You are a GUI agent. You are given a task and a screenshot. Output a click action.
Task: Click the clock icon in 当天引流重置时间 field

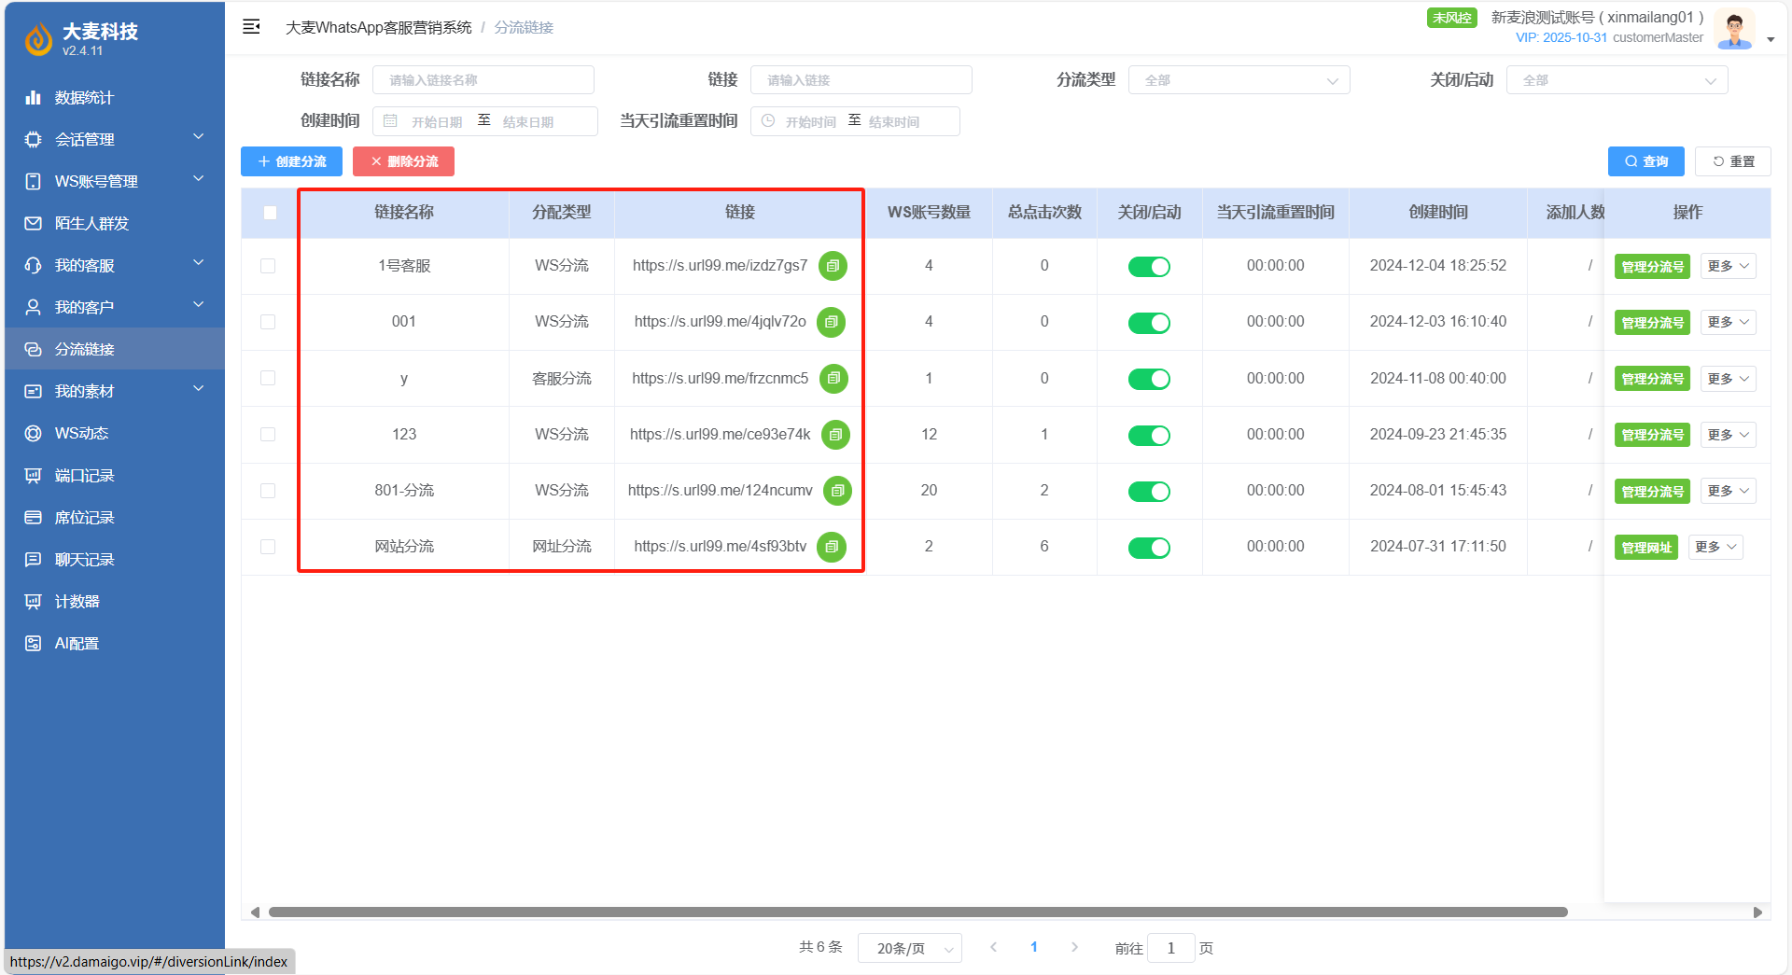(x=768, y=121)
